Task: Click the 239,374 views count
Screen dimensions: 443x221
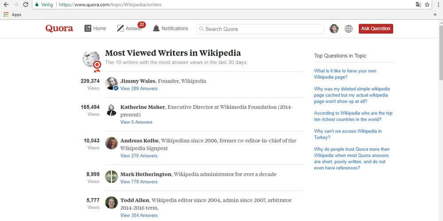Action: click(x=90, y=81)
